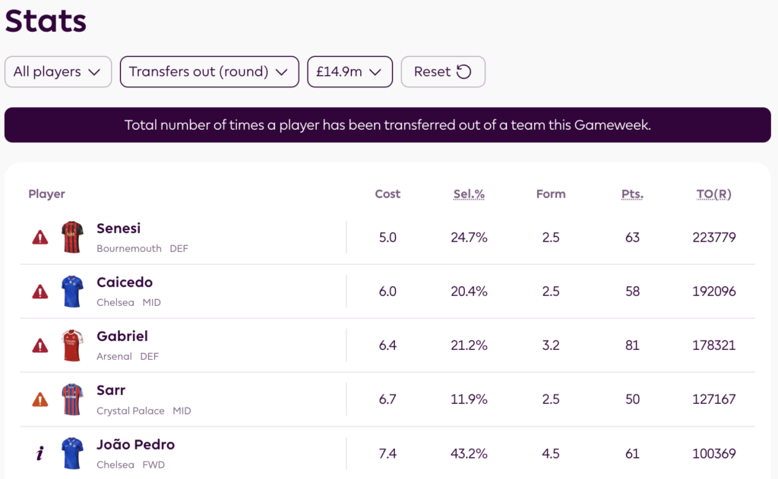778x479 pixels.
Task: Click the Pts. column header
Action: coord(632,194)
